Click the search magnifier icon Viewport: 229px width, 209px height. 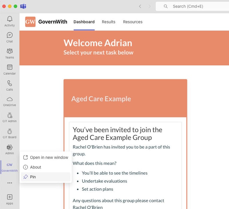pos(166,6)
